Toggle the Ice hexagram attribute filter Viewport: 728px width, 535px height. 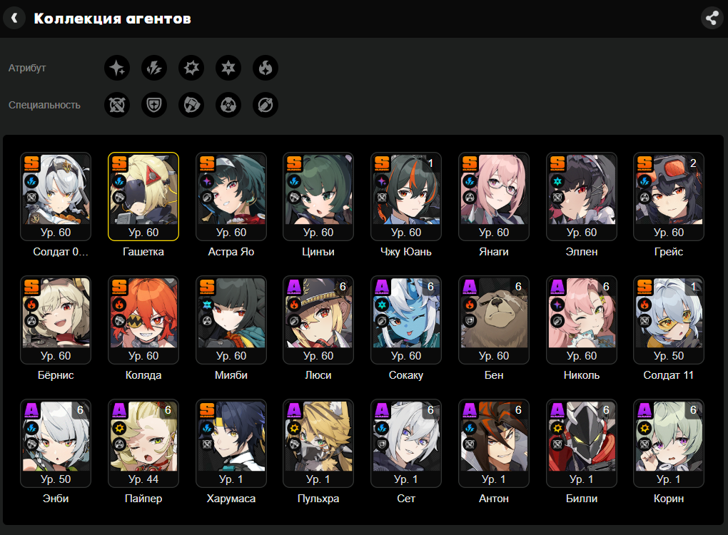coord(228,68)
